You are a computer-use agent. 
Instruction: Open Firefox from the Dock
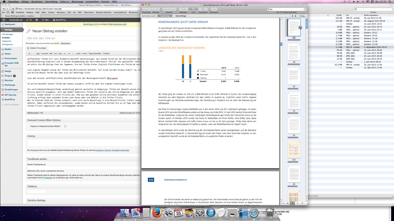tap(157, 213)
